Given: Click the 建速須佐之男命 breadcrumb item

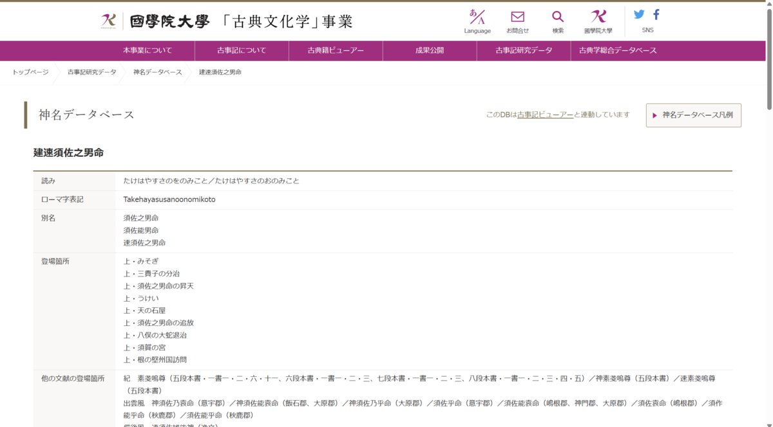Looking at the screenshot, I should point(220,72).
